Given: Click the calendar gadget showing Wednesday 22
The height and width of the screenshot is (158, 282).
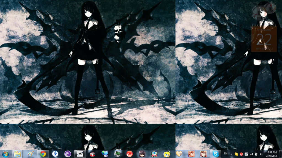Looking at the screenshot, I should tap(264, 39).
